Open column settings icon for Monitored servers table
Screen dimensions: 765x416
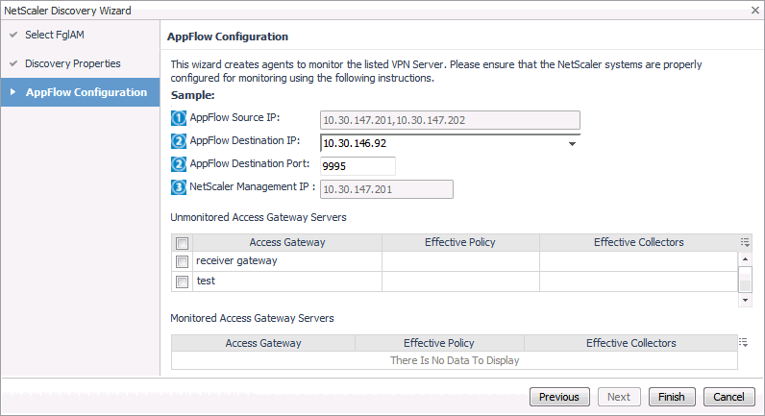744,342
